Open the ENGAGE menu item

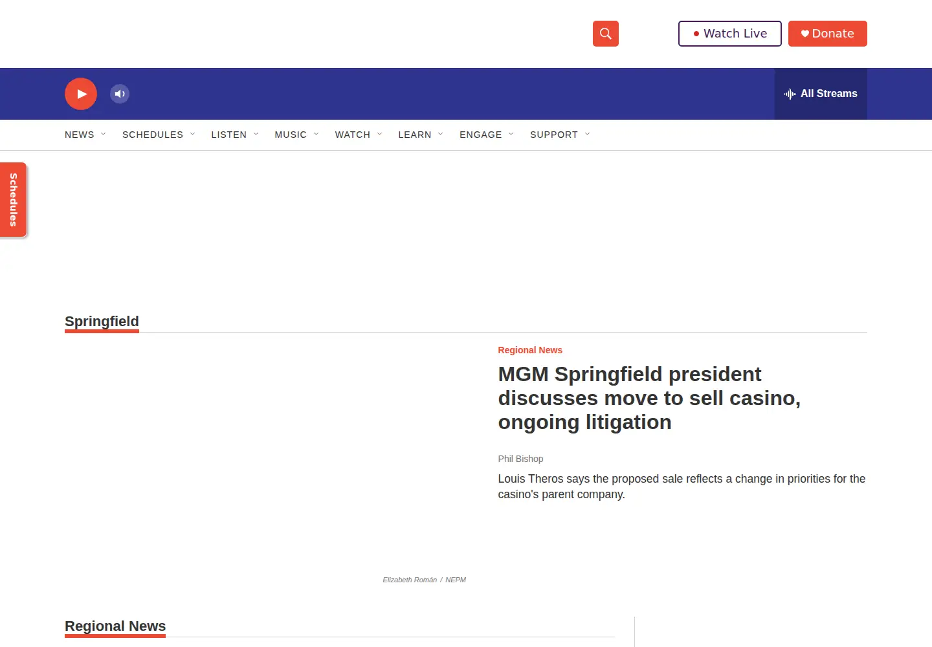click(481, 135)
